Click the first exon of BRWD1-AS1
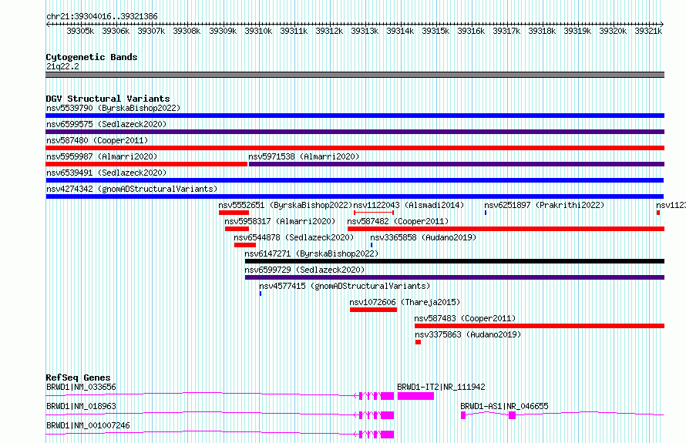 (463, 415)
